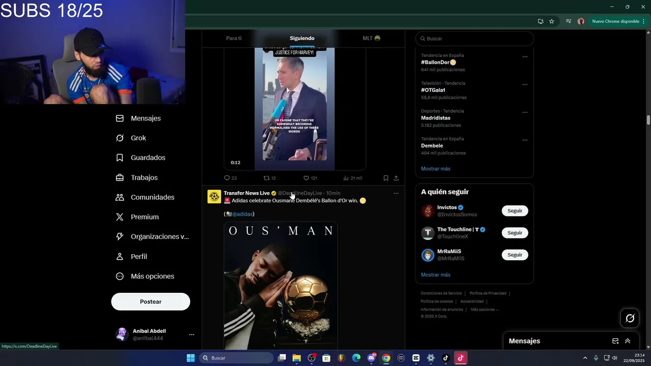
Task: Click the Transfer News Live avatar
Action: [214, 197]
